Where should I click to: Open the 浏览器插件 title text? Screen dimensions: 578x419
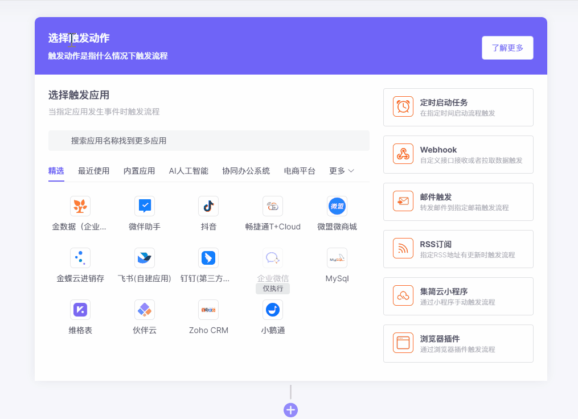click(x=440, y=339)
